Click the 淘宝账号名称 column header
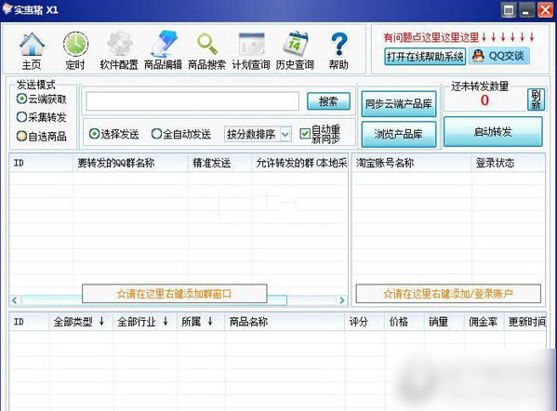This screenshot has width=557, height=411. point(412,163)
